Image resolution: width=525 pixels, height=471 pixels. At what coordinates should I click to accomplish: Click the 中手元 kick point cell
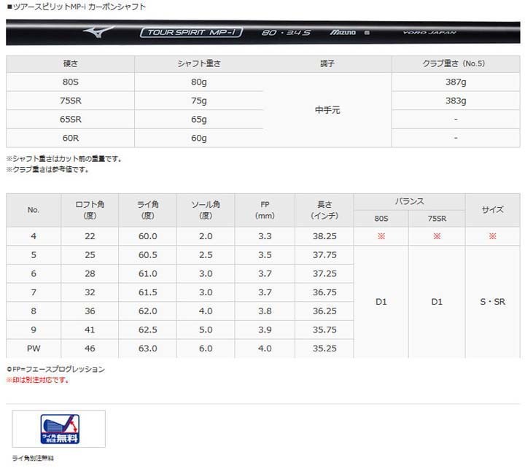coord(327,110)
